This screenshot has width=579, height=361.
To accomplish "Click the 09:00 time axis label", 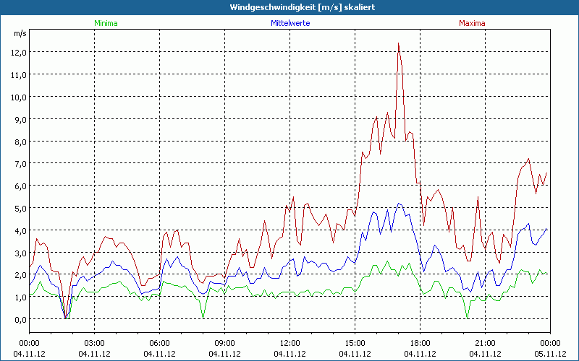I will [224, 344].
